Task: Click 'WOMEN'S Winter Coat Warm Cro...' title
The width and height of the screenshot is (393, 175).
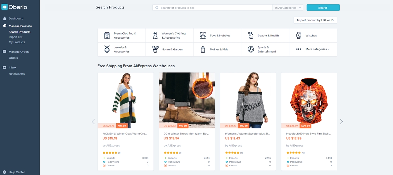Action: [x=125, y=134]
